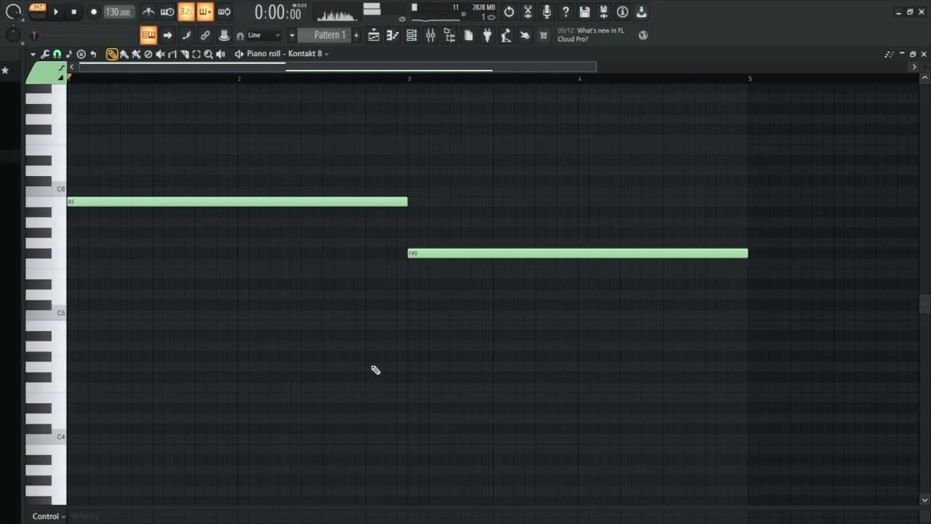
Task: Open the Line snap dropdown
Action: [263, 35]
